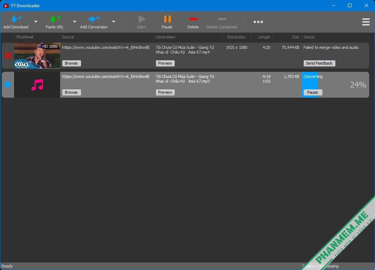Click Browse button for the mp3 task
The width and height of the screenshot is (375, 270).
tap(72, 92)
